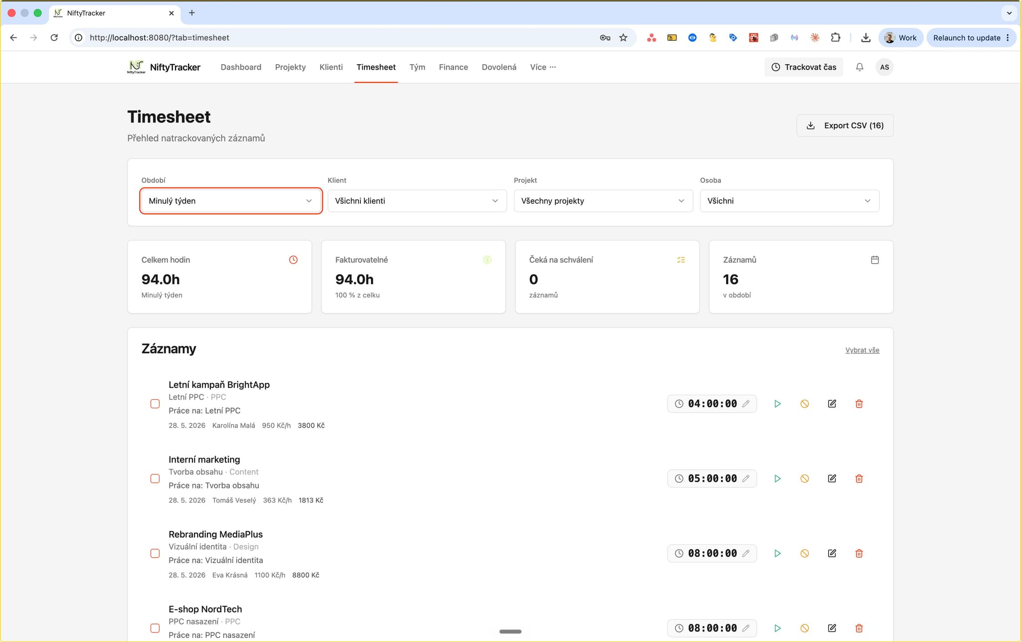Go back in browser history

coord(13,37)
